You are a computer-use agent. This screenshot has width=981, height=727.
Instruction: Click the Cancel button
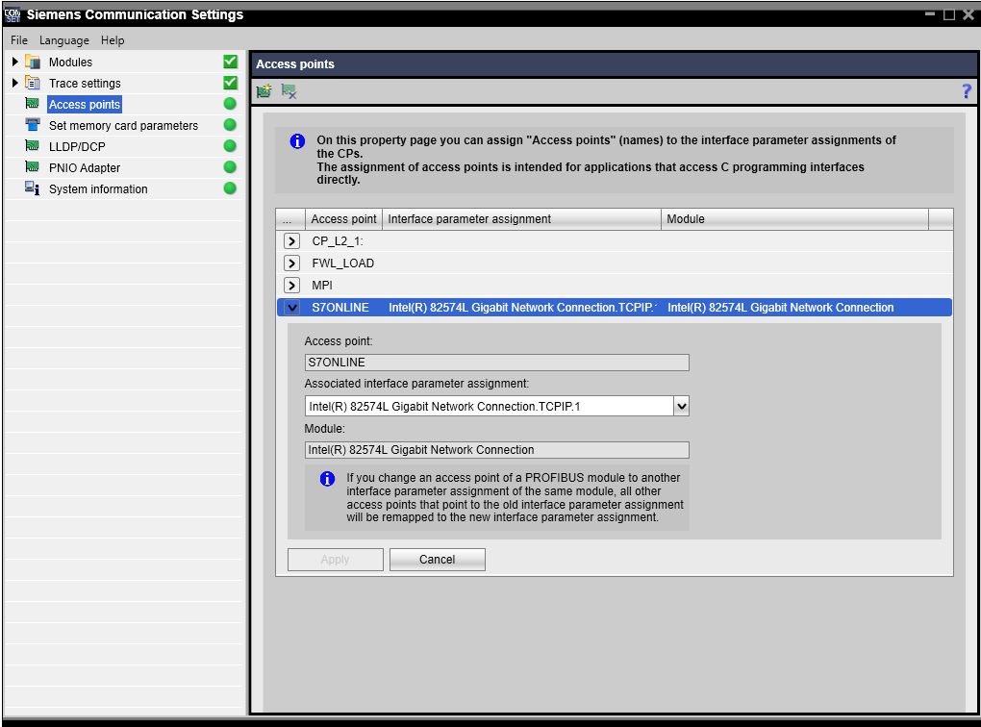point(438,560)
